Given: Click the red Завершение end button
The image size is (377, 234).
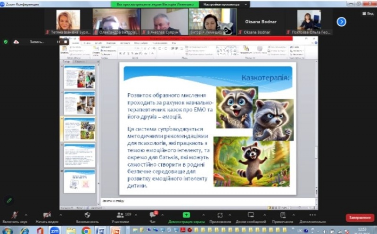Looking at the screenshot, I should pyautogui.click(x=360, y=218).
